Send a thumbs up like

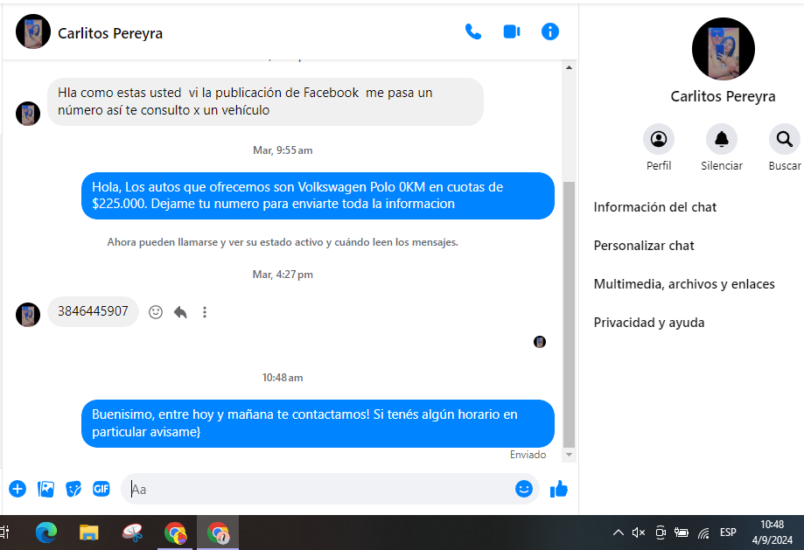click(558, 489)
